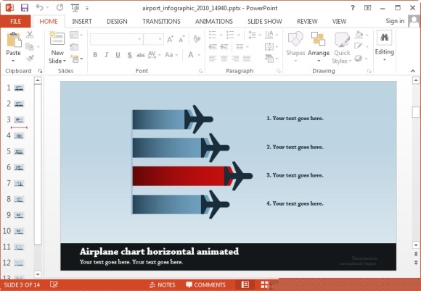
Task: Click the Increase Font Size icon
Action: [171, 40]
